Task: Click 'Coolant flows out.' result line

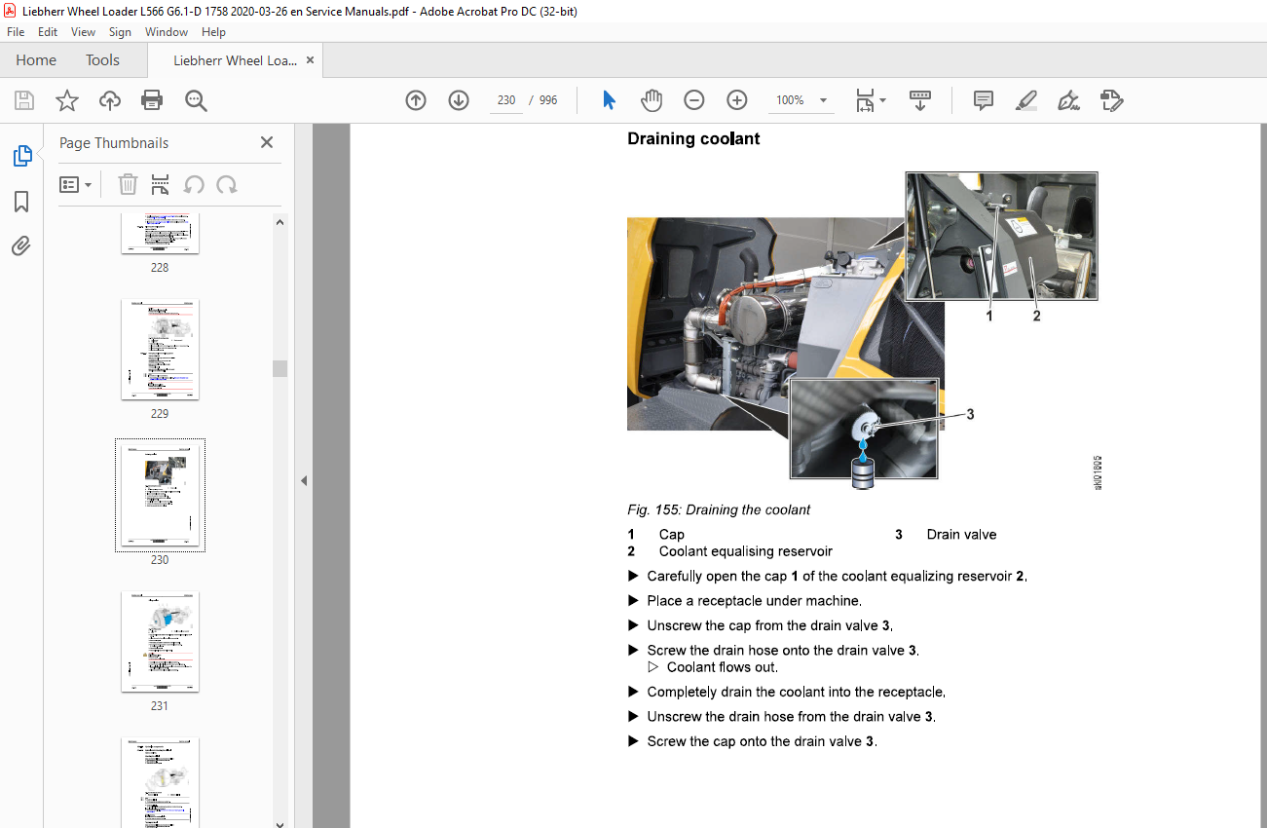Action: pyautogui.click(x=723, y=667)
